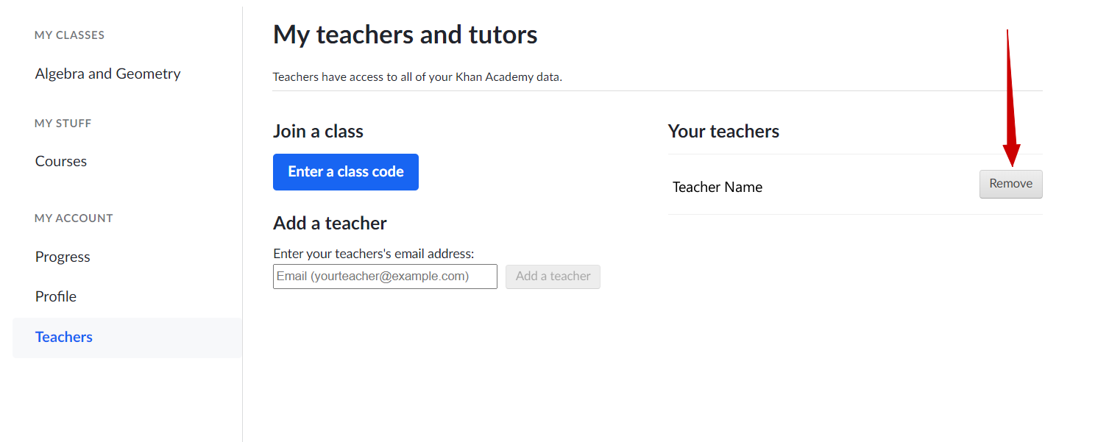
Task: Click the Teacher Name entry
Action: [718, 187]
